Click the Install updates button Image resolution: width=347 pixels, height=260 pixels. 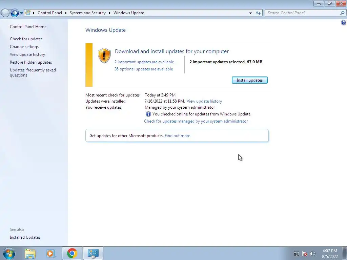tap(250, 80)
